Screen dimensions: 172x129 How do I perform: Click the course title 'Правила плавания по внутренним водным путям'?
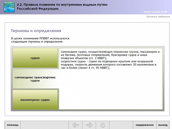tap(62, 7)
